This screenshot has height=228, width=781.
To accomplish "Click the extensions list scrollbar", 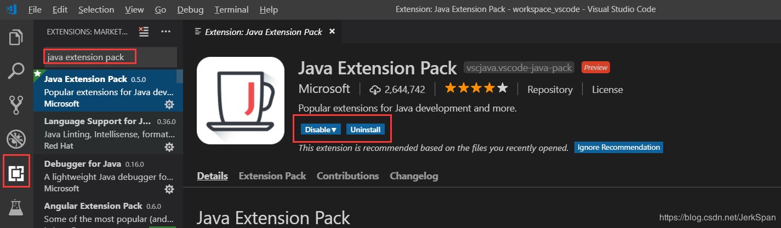I will [180, 77].
